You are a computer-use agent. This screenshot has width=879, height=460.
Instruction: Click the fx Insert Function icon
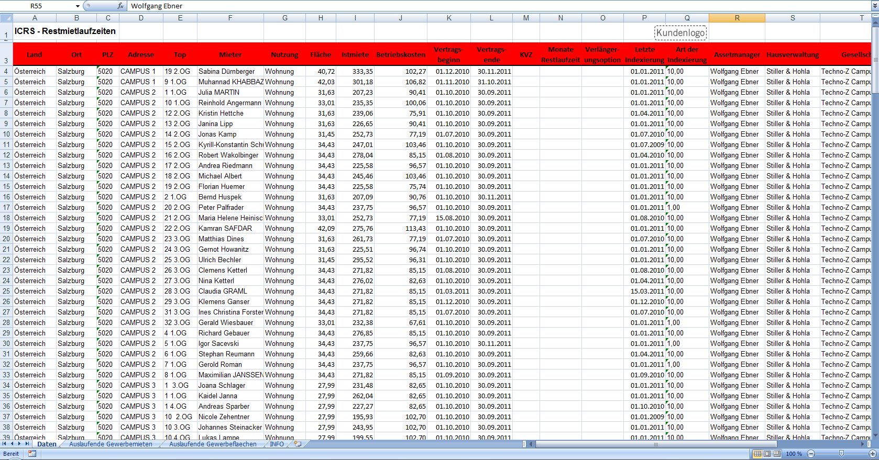coord(120,6)
